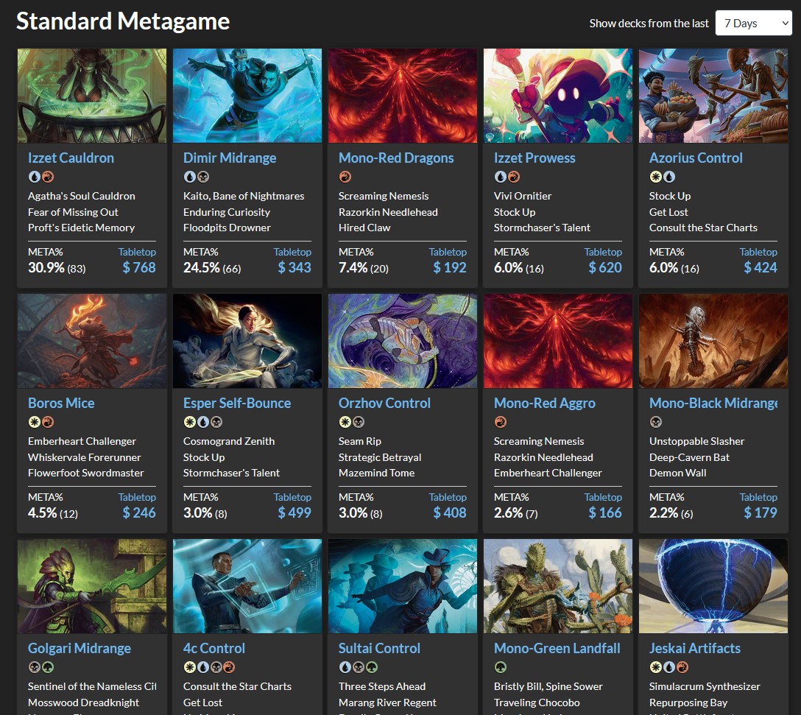This screenshot has height=715, width=801.
Task: Click the Izzet Cauldron card art thumbnail
Action: (x=92, y=96)
